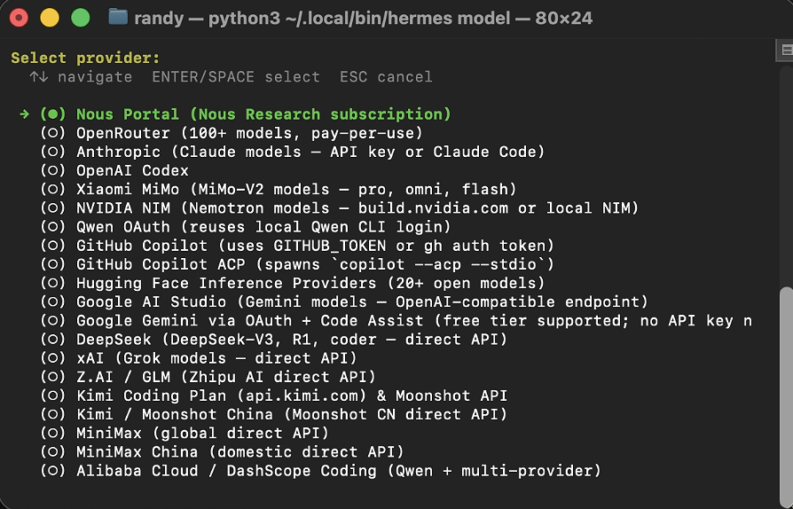This screenshot has width=793, height=509.
Task: Select xAI Grok models option
Action: (199, 358)
